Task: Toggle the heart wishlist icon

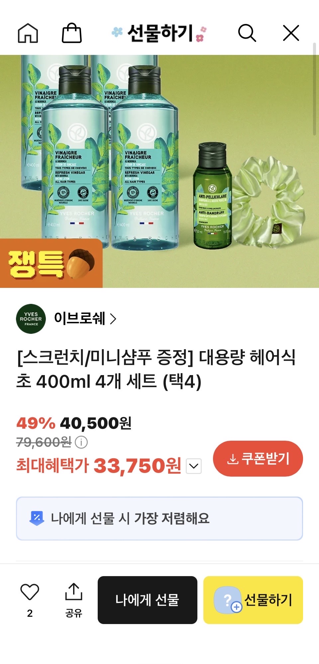Action: (x=30, y=592)
